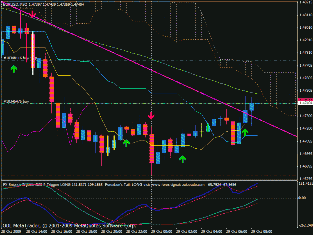This screenshot has width=313, height=235.
Task: Click the red down arrow near 28 Oct 14:00
Action: click(33, 14)
